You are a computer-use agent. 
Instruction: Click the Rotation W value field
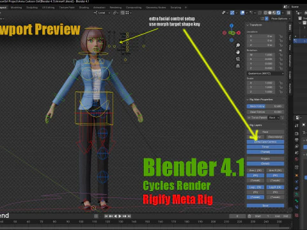pos(261,55)
